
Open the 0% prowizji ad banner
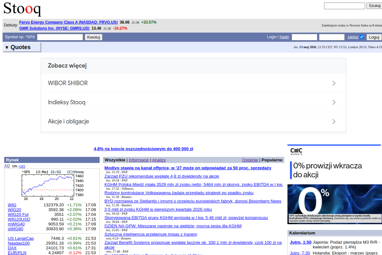coord(335,185)
